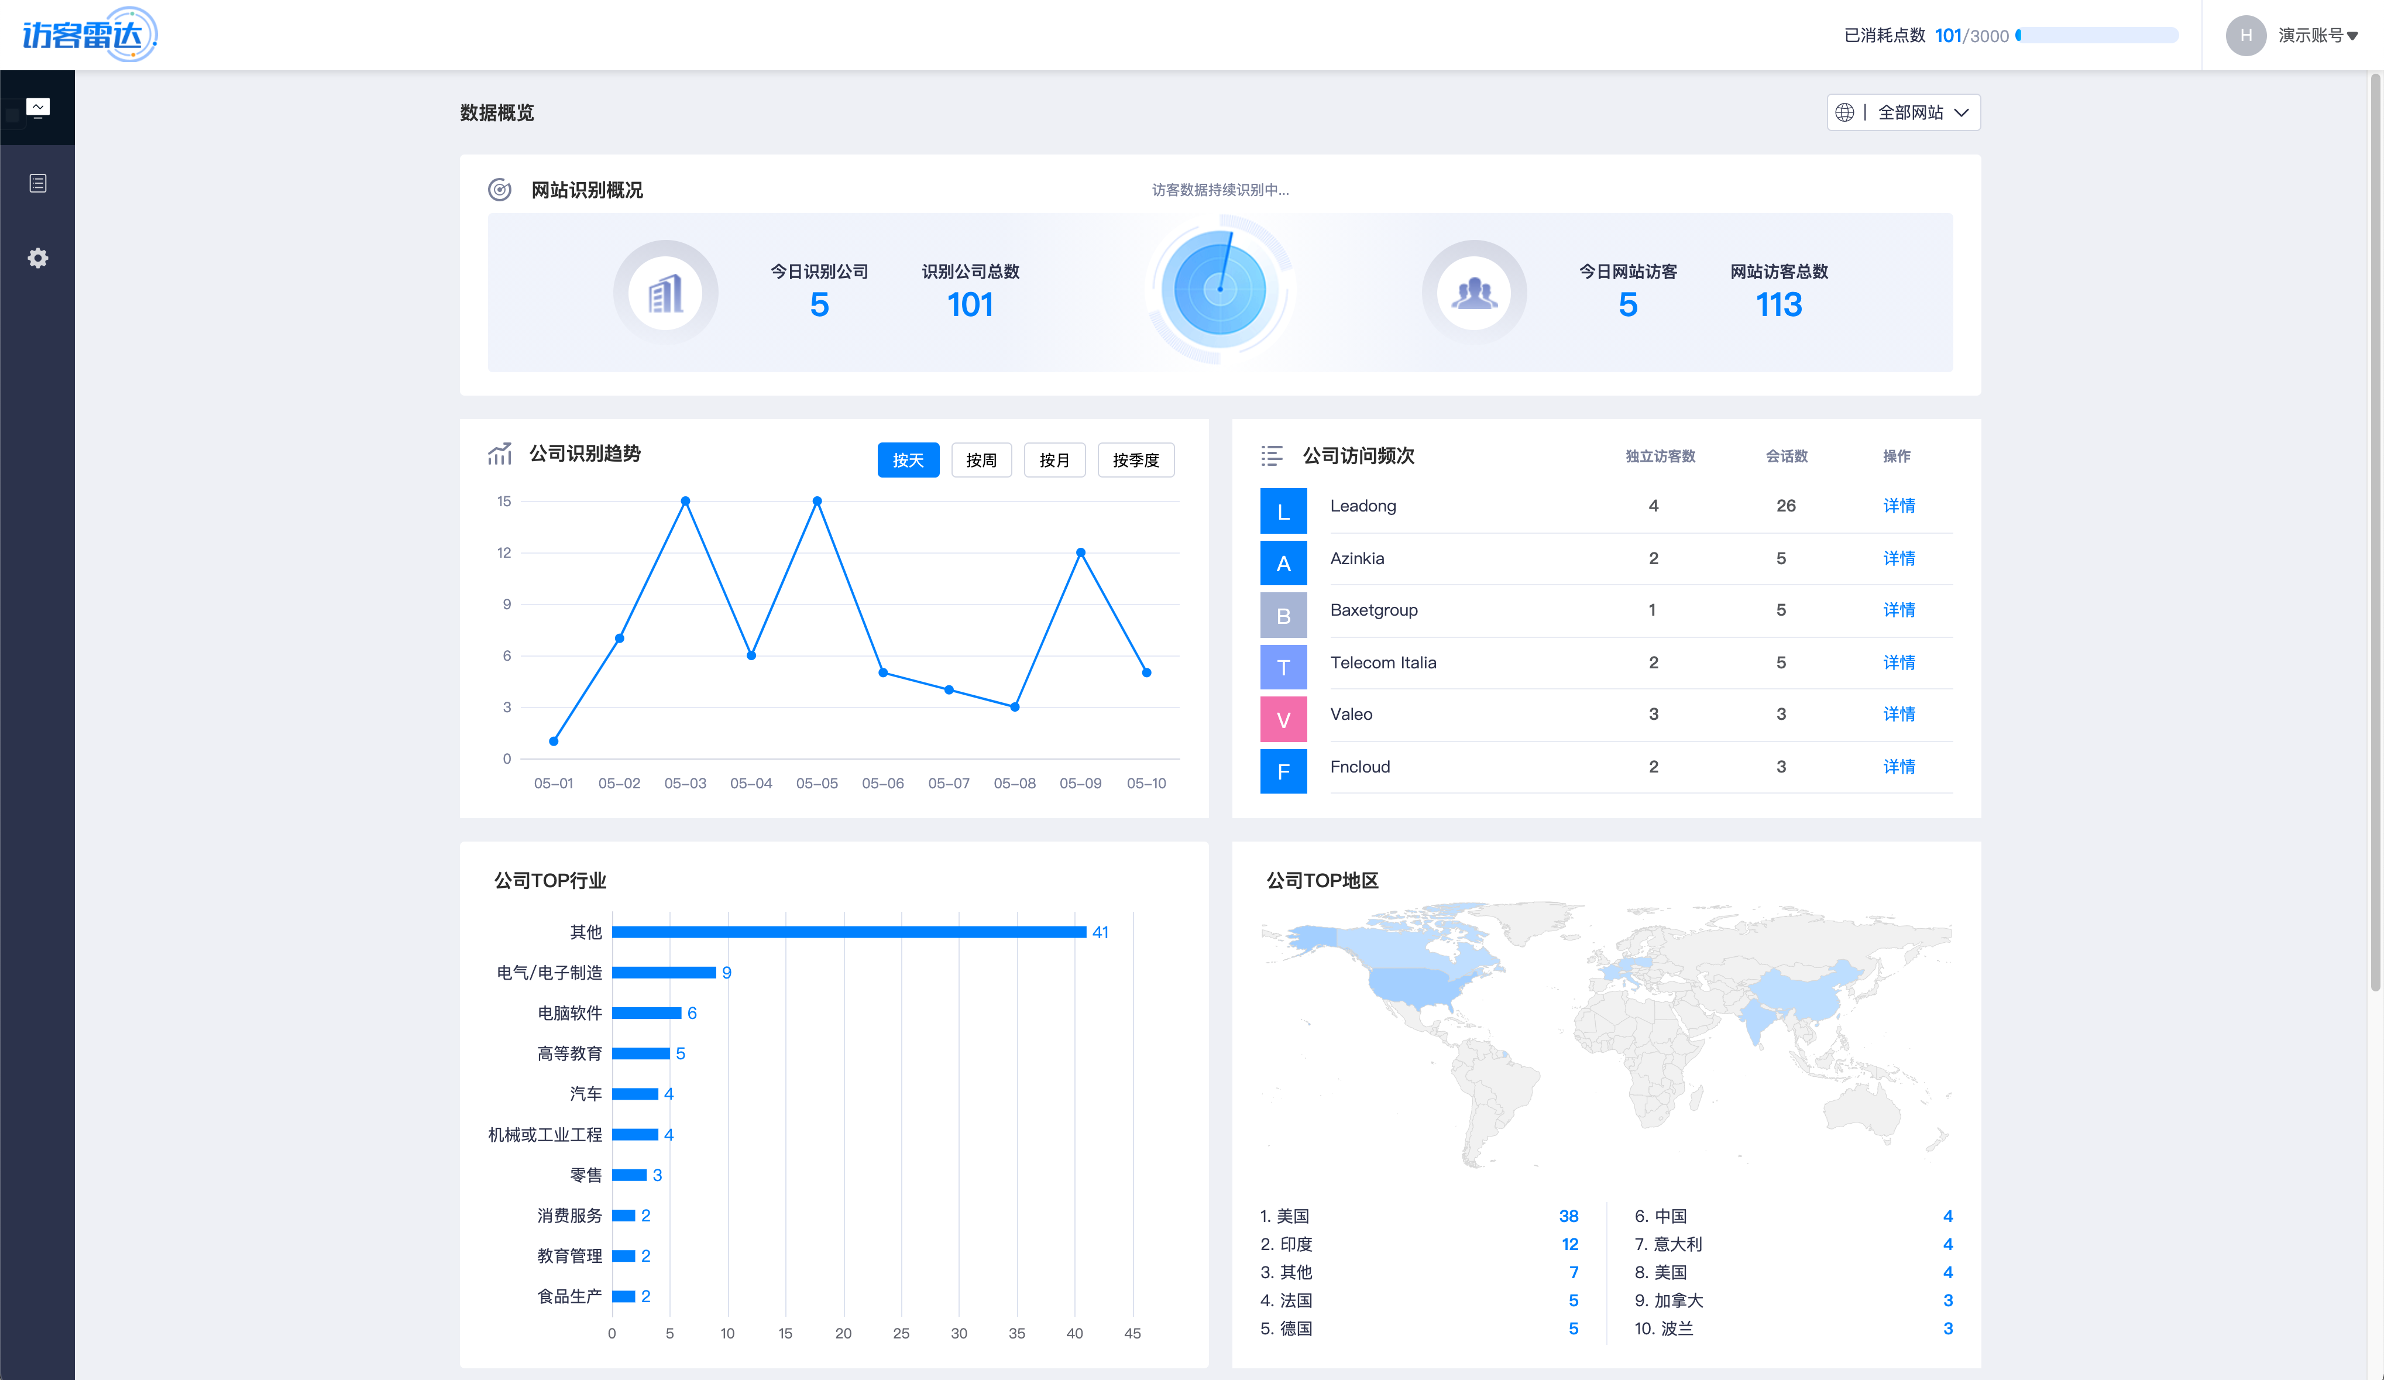This screenshot has height=1380, width=2384.
Task: Switch trend chart to 按季度 view
Action: click(x=1135, y=459)
